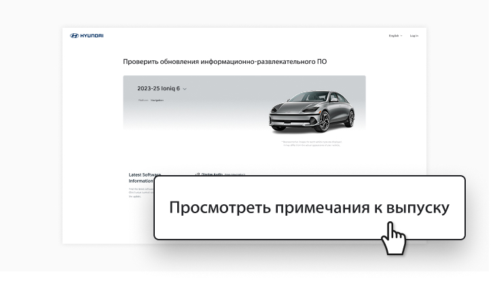This screenshot has width=493, height=281.
Task: Open the English language dropdown
Action: click(x=394, y=35)
